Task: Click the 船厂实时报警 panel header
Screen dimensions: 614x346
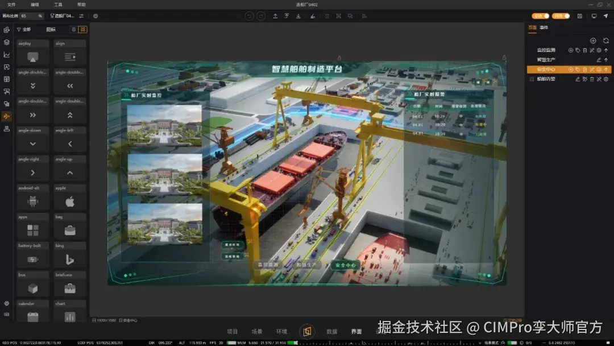Action: click(x=429, y=94)
